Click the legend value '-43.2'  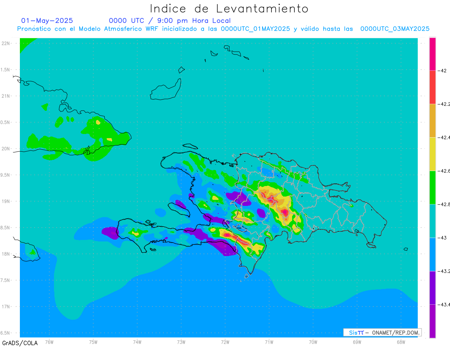[x=444, y=271]
